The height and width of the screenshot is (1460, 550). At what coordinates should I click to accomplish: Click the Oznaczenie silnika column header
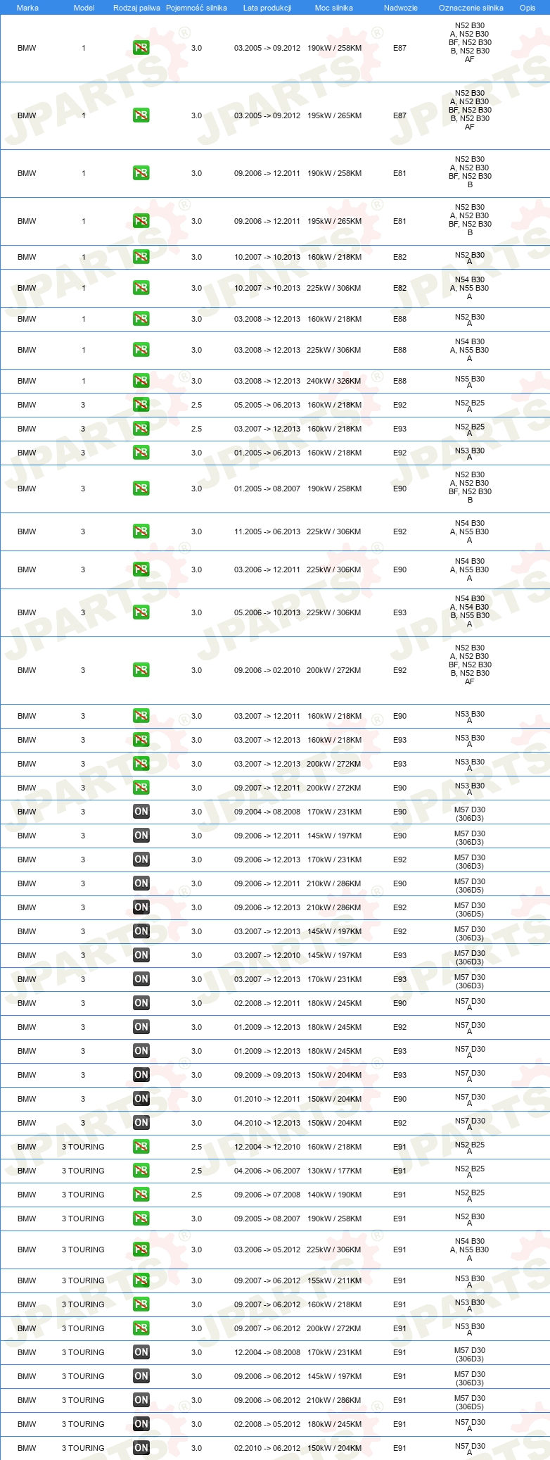[x=471, y=8]
